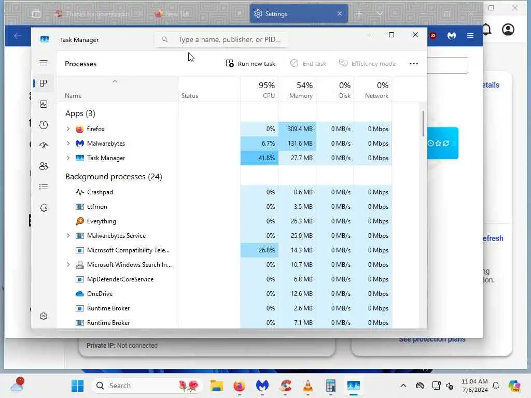Click the taskbar Search box
Viewport: 531px width, 398px height.
[147, 386]
